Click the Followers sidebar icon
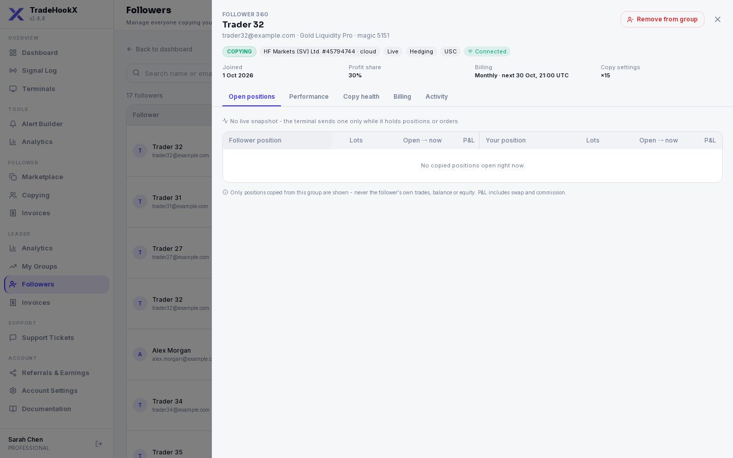 [x=13, y=284]
